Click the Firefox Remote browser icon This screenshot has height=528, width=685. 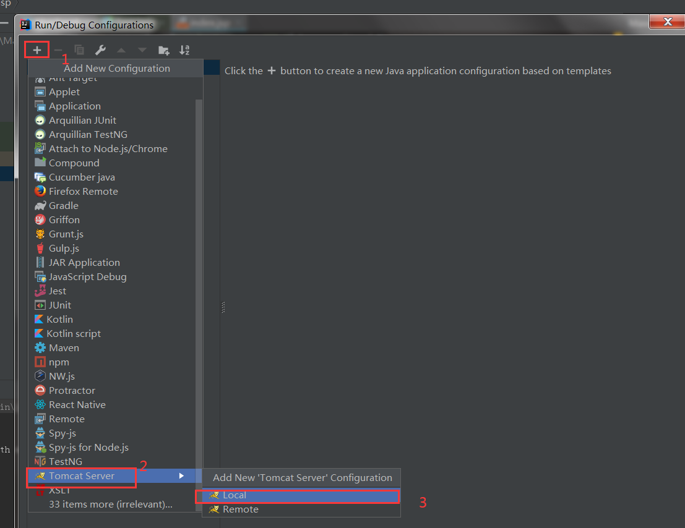pyautogui.click(x=40, y=191)
